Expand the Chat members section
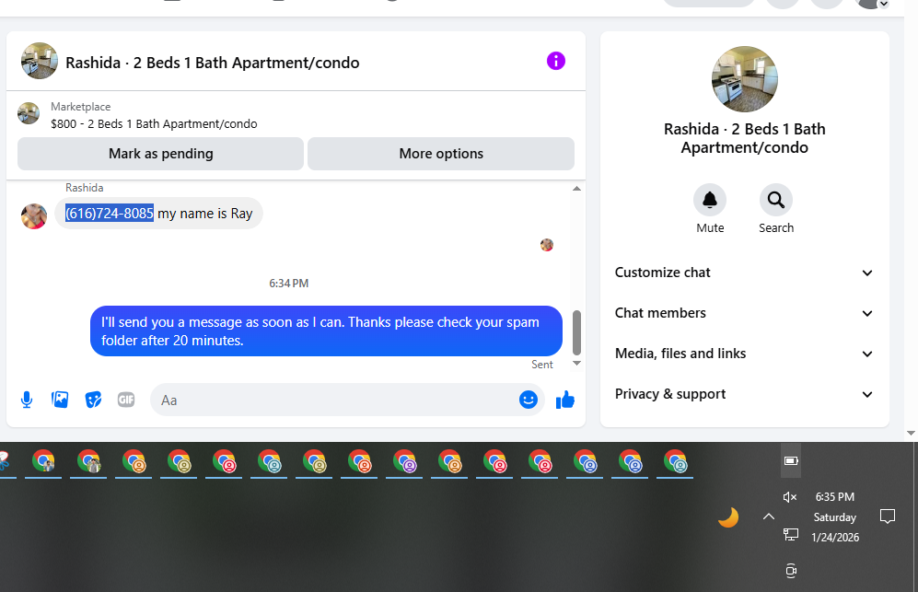Viewport: 918px width, 592px height. coord(744,313)
